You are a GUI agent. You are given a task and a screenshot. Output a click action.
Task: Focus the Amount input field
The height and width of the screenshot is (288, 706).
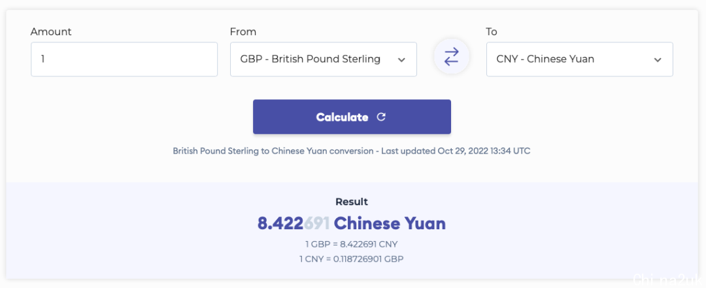[124, 59]
